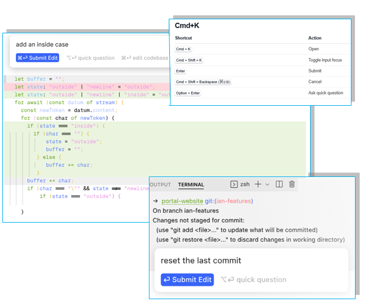This screenshot has width=369, height=305.
Task: Split the terminal panel
Action: tap(279, 184)
